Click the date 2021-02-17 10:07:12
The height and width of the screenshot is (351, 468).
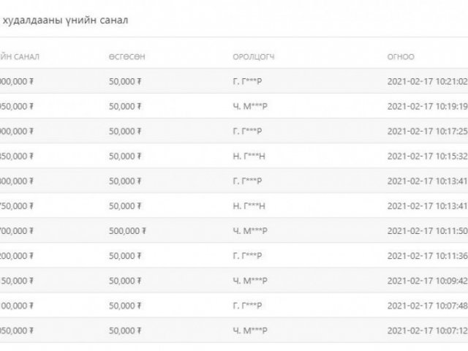coord(427,331)
